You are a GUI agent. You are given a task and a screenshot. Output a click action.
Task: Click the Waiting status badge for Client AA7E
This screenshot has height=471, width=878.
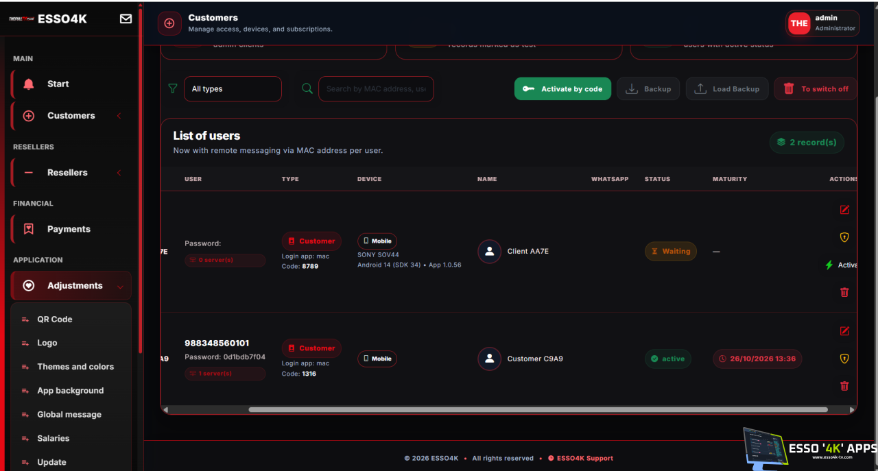[671, 252]
